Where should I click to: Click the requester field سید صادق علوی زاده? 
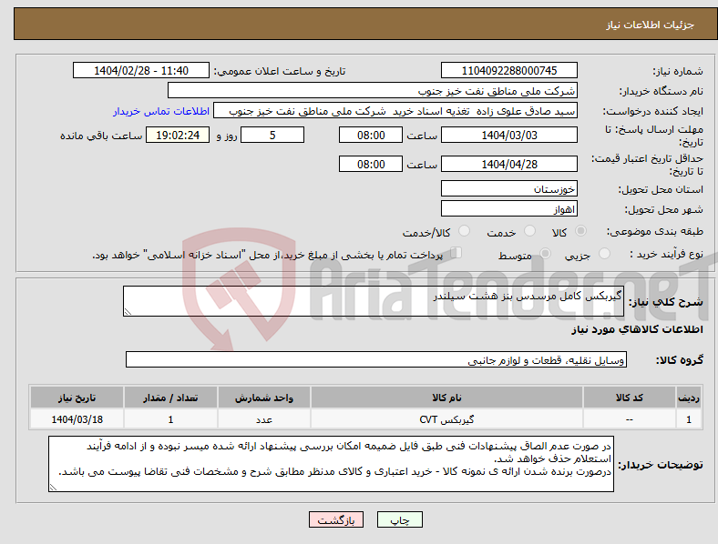[395, 111]
